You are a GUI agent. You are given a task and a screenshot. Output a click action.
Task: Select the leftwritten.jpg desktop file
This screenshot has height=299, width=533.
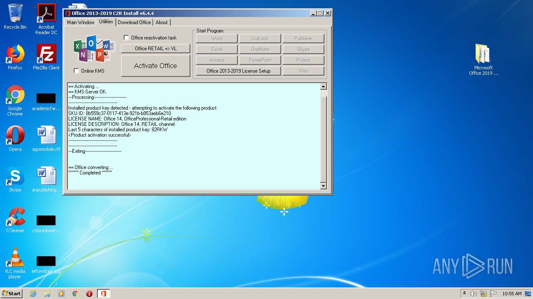click(46, 264)
